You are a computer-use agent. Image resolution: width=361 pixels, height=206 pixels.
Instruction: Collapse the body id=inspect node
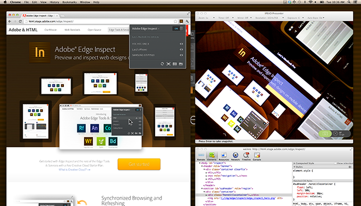pyautogui.click(x=200, y=163)
